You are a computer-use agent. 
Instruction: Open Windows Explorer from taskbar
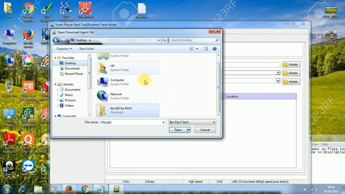38,189
